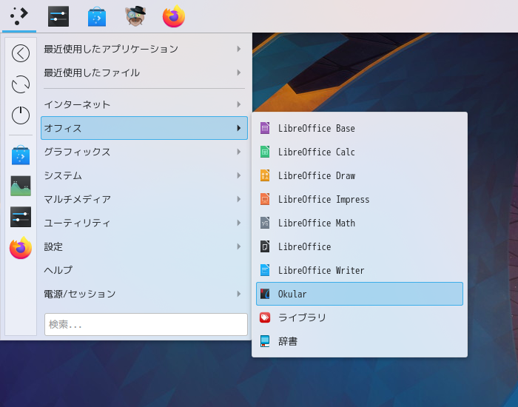Screen dimensions: 518x407
Task: Expand 最近使用したアプリケーション submenu arrow
Action: pos(239,49)
